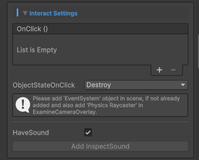Click the 'List is Empty' text
Viewport: 199px width, 160px height.
tap(37, 50)
